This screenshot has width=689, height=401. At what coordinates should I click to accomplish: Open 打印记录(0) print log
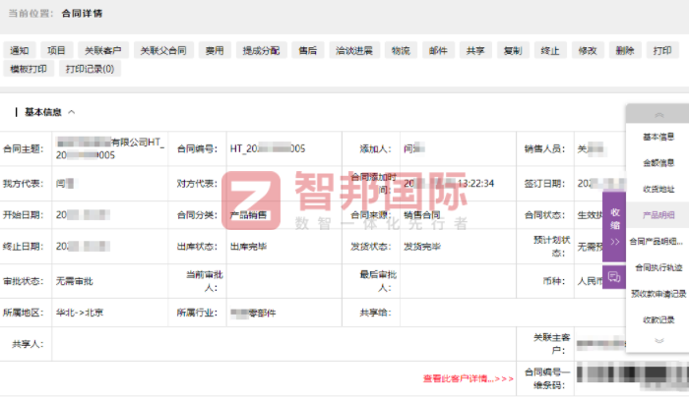click(x=90, y=69)
